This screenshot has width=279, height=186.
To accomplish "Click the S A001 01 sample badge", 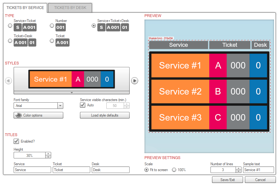I will [113, 27].
